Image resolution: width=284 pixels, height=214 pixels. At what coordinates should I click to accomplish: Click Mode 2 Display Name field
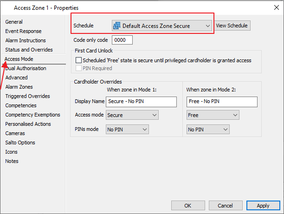[221, 102]
